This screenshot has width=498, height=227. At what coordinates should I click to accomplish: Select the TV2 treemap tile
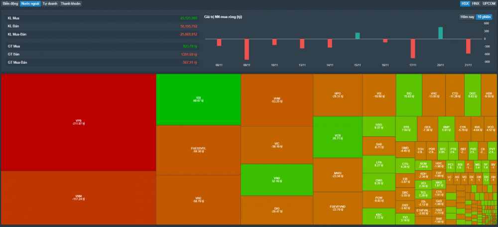click(405, 219)
